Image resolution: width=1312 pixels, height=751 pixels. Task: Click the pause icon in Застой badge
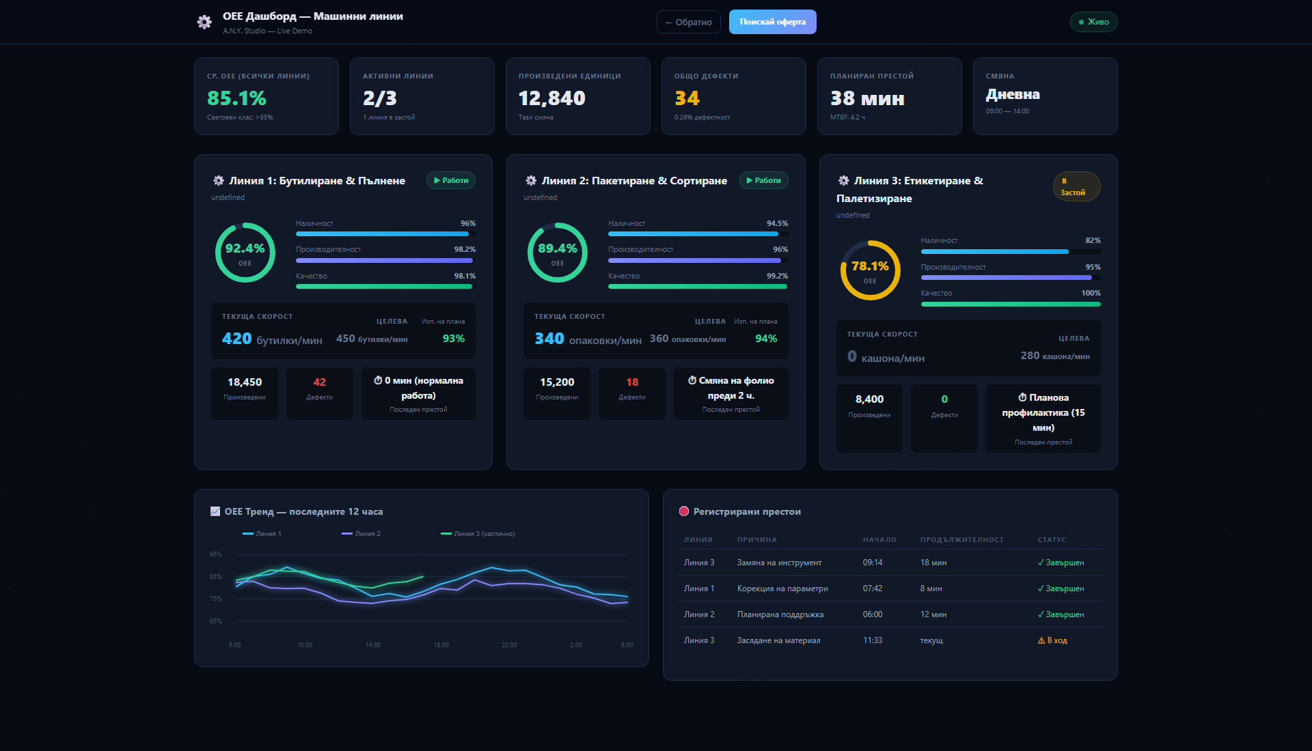point(1064,181)
